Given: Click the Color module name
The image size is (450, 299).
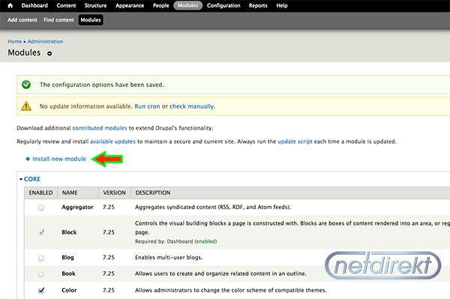Looking at the screenshot, I should click(69, 290).
